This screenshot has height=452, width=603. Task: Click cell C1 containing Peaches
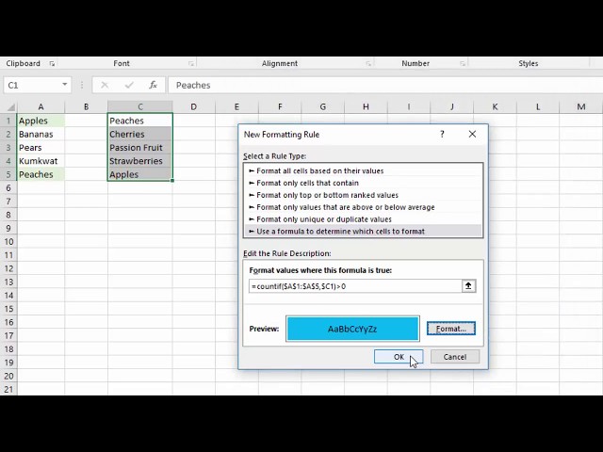140,121
